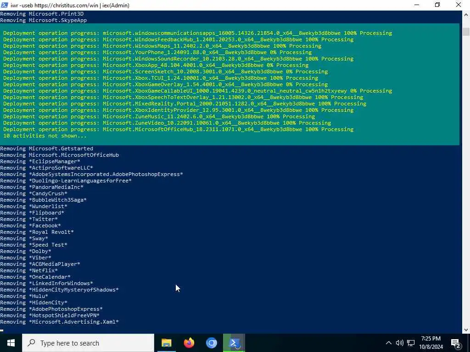Click 'Removing *Netflix*' line

[29, 270]
